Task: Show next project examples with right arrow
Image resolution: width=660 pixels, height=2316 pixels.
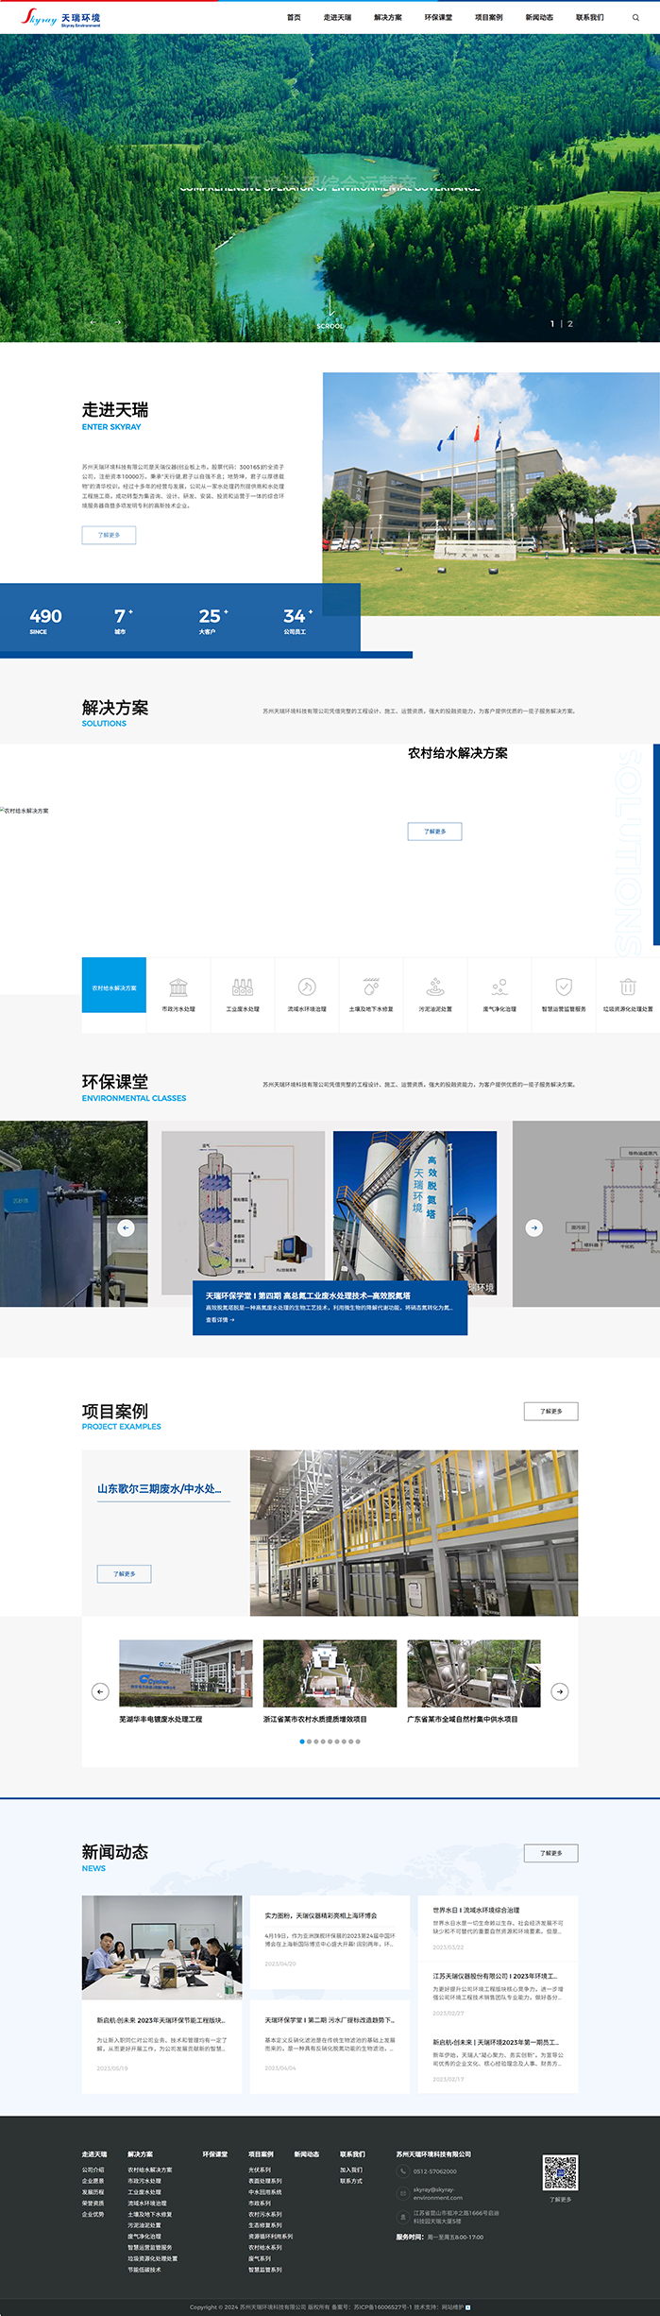Action: tap(560, 1691)
